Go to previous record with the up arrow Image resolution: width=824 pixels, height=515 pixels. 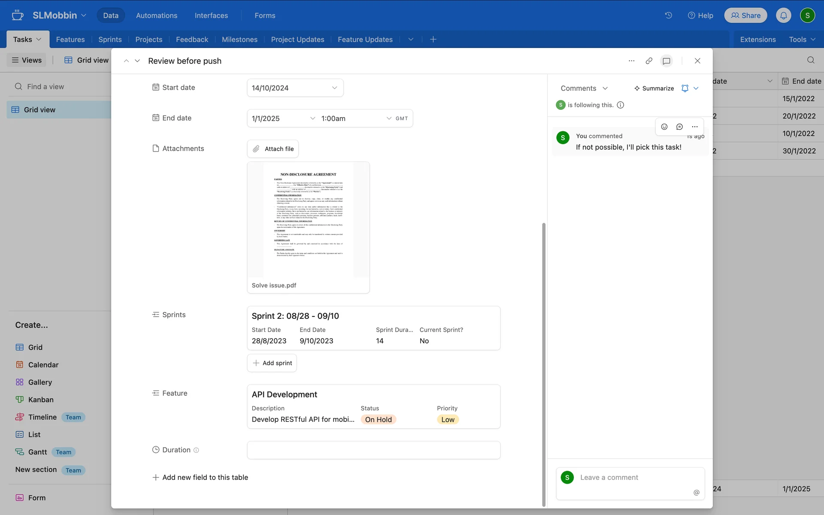[126, 61]
